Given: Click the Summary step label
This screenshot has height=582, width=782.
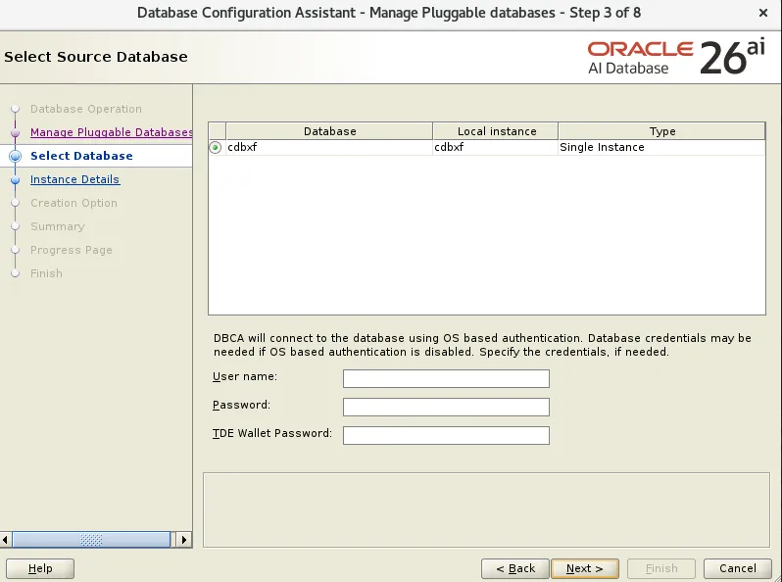Looking at the screenshot, I should (58, 226).
